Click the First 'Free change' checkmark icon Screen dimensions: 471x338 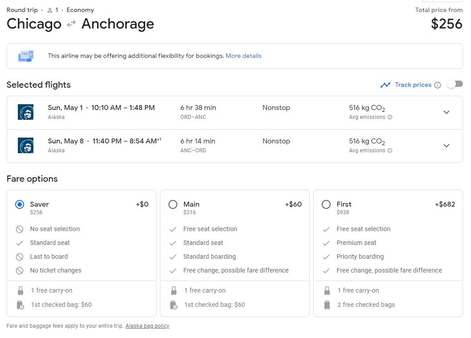(x=326, y=271)
